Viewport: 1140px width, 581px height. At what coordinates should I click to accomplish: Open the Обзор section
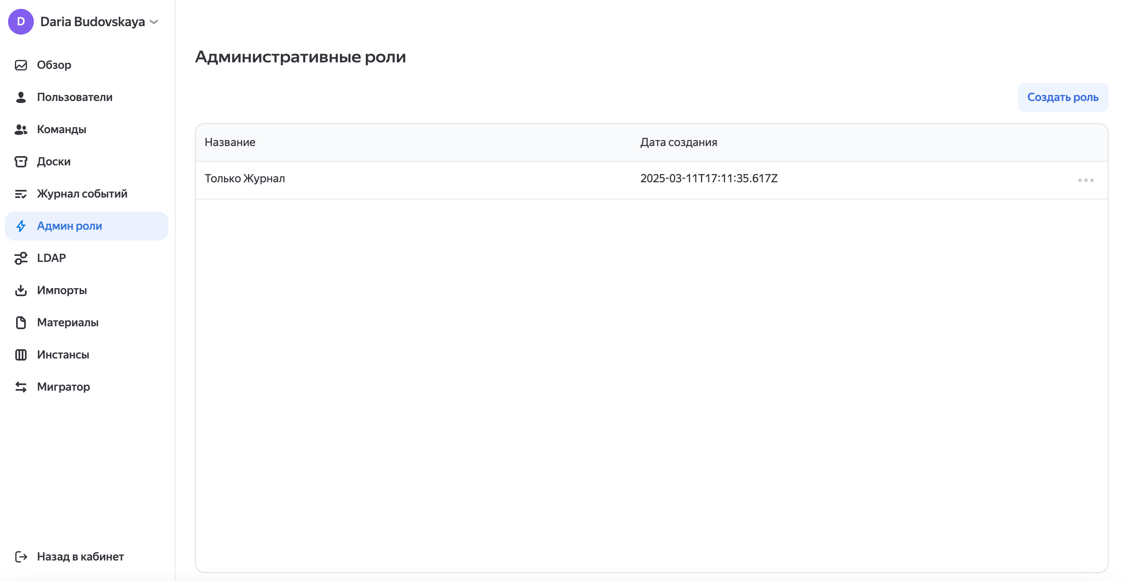coord(87,65)
